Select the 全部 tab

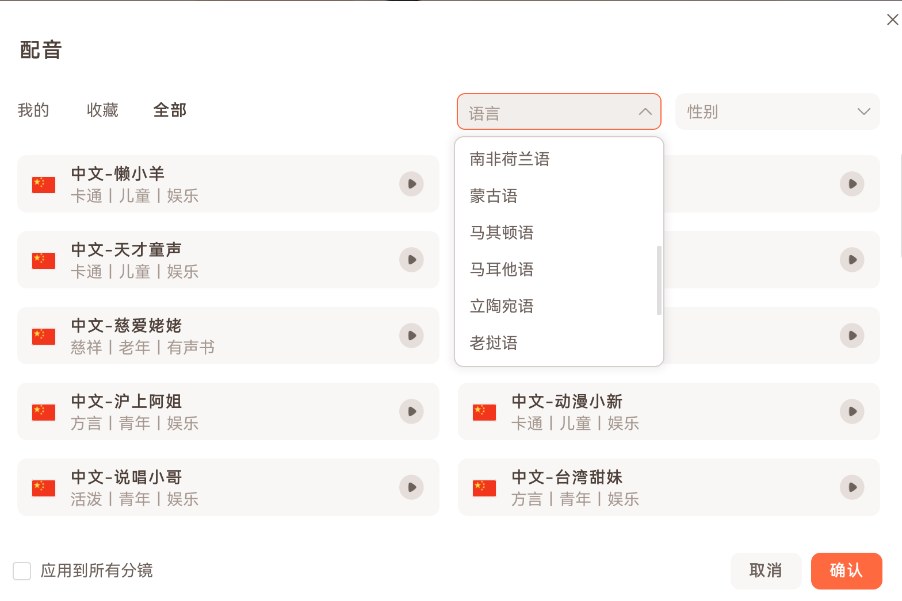[x=169, y=110]
